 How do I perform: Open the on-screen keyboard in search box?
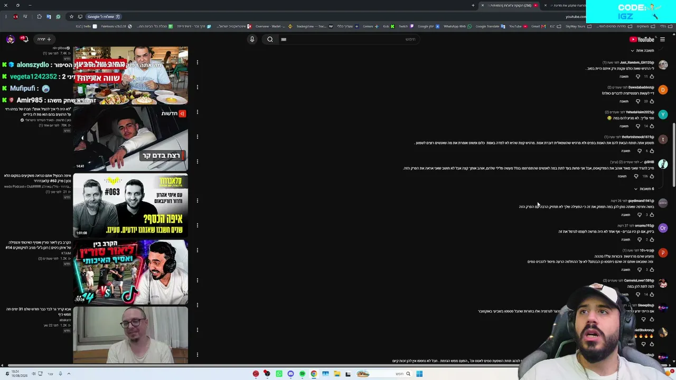pyautogui.click(x=284, y=39)
